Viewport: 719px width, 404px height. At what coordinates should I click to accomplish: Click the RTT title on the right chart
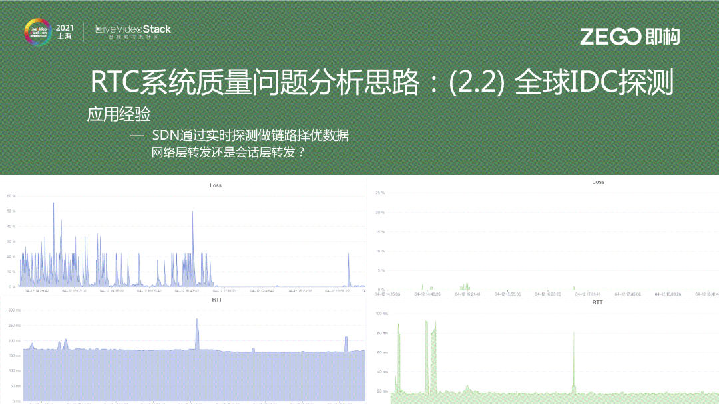click(597, 301)
